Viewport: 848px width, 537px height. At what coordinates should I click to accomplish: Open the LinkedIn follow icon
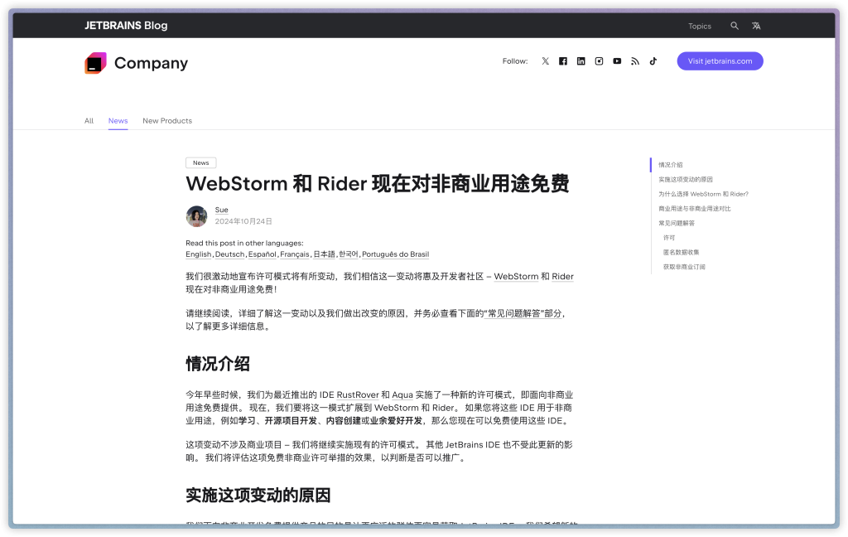pos(581,61)
